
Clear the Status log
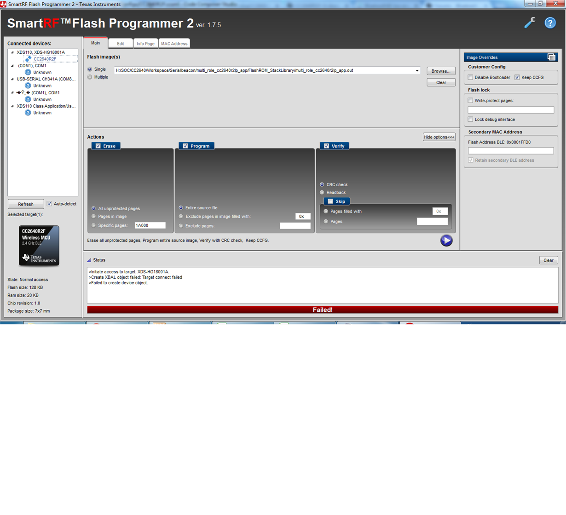(549, 260)
